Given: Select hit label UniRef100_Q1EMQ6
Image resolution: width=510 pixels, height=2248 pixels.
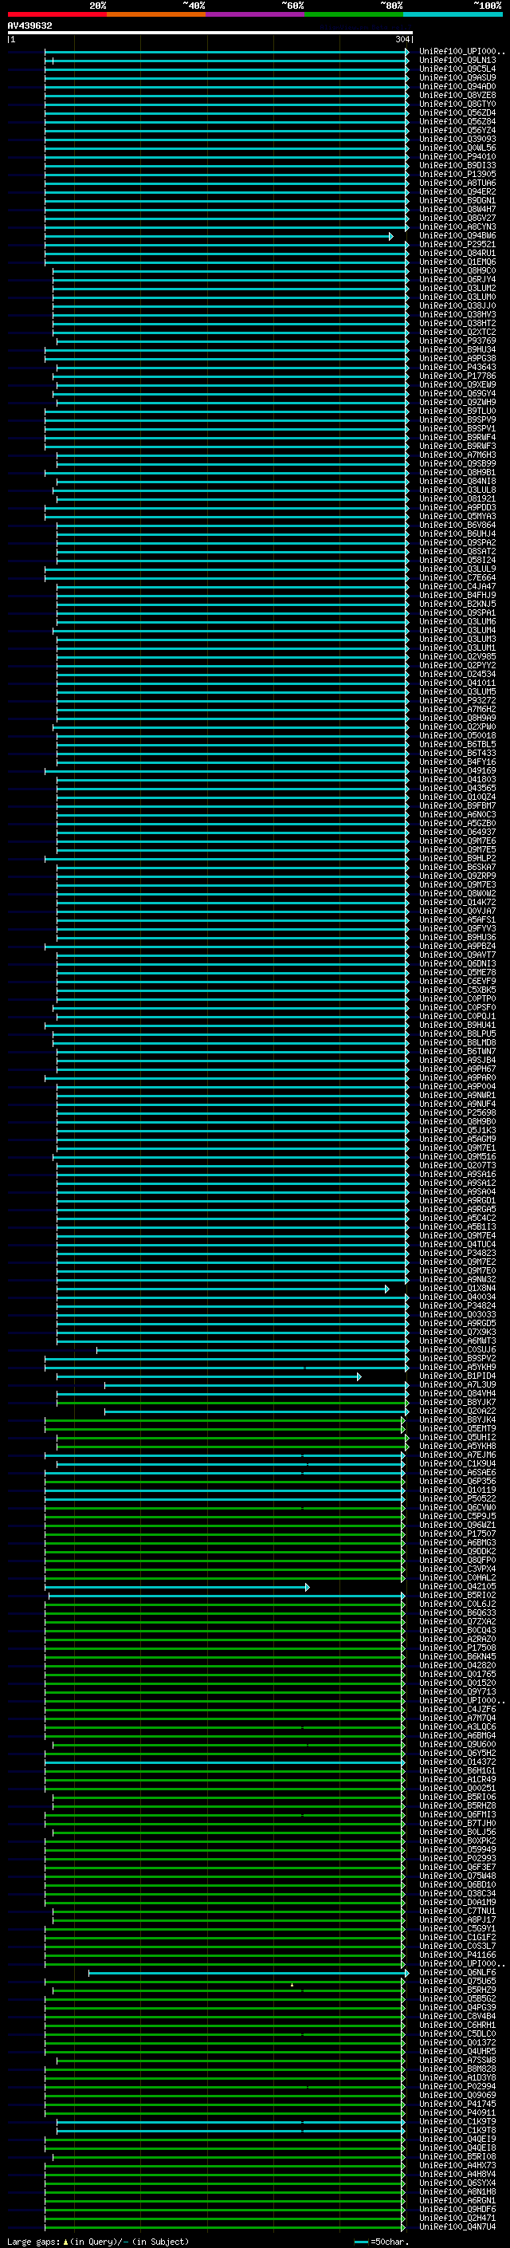Looking at the screenshot, I should pyautogui.click(x=457, y=262).
